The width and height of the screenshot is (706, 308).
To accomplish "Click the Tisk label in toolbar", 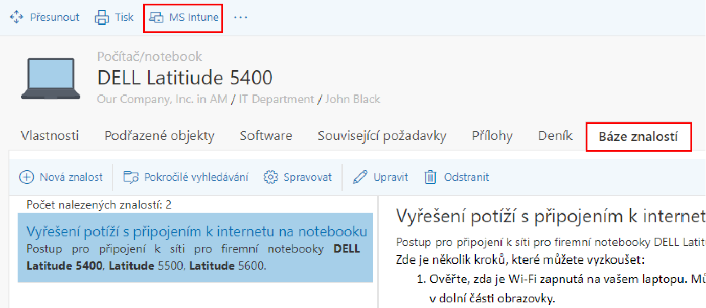I will [x=124, y=17].
